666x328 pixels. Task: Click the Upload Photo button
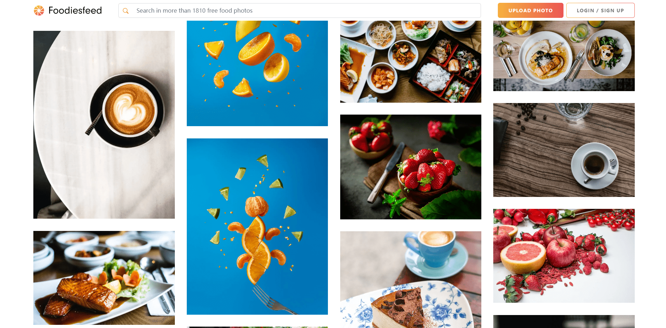click(x=530, y=11)
